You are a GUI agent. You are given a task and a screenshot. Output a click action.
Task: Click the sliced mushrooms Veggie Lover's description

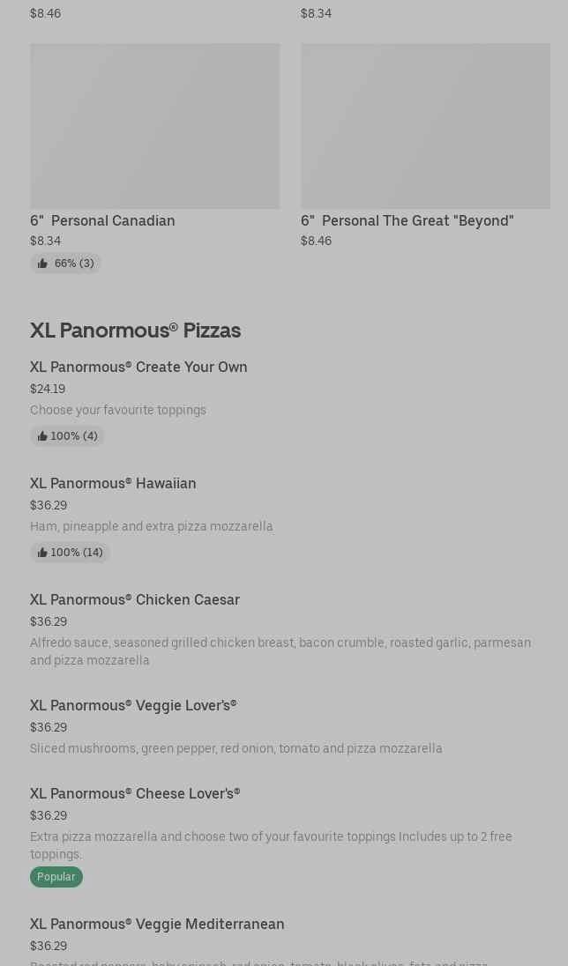pos(236,748)
